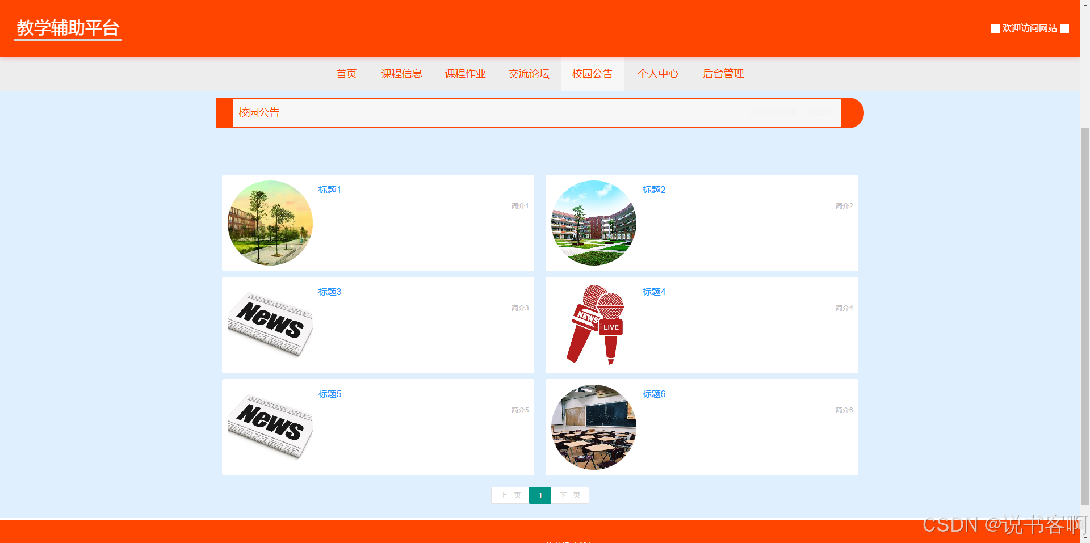
Task: Open the 首页 navigation tab
Action: (346, 74)
